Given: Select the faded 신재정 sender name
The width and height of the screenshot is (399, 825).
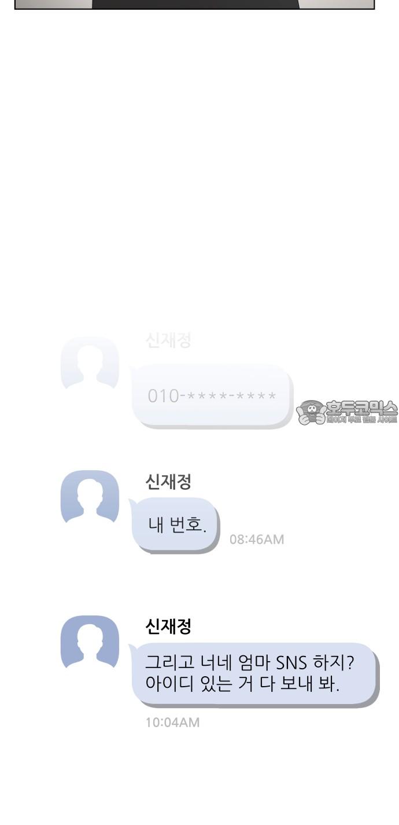Looking at the screenshot, I should (168, 340).
